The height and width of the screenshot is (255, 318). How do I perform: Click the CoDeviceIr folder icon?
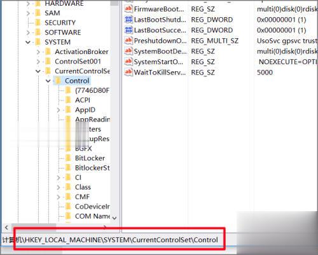click(68, 206)
